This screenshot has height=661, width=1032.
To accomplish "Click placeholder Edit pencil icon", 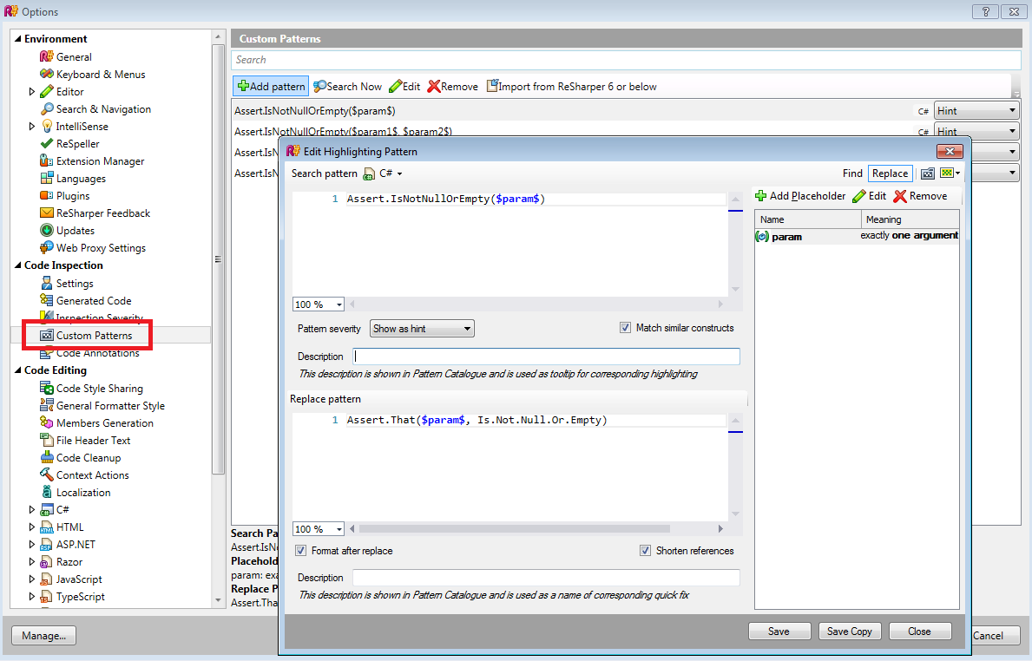I will (x=859, y=196).
